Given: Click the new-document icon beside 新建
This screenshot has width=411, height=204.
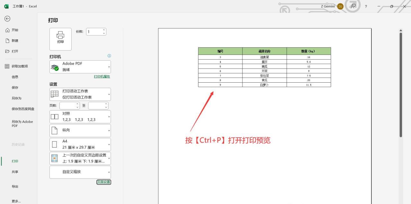Looking at the screenshot, I should [7, 41].
